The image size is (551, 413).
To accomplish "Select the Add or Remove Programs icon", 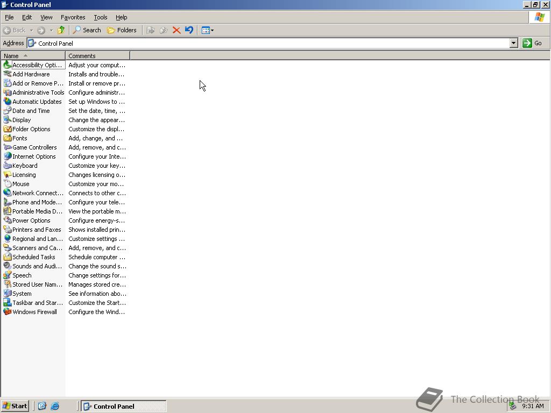I will pyautogui.click(x=7, y=83).
